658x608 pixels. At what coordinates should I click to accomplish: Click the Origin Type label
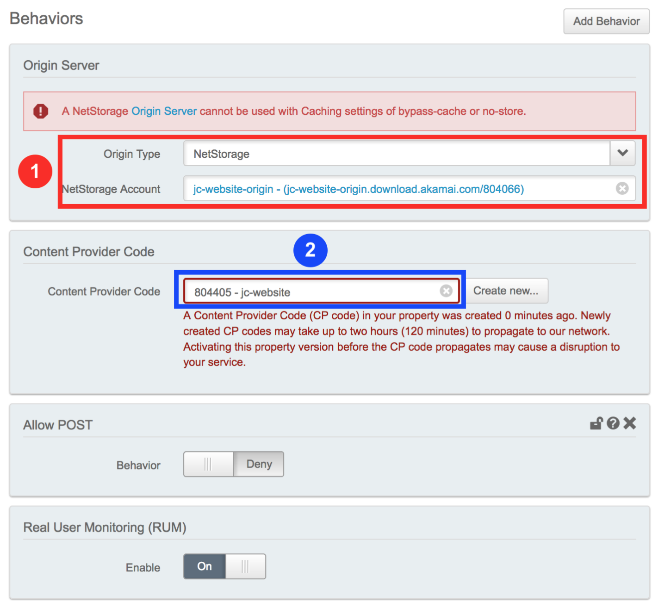132,154
